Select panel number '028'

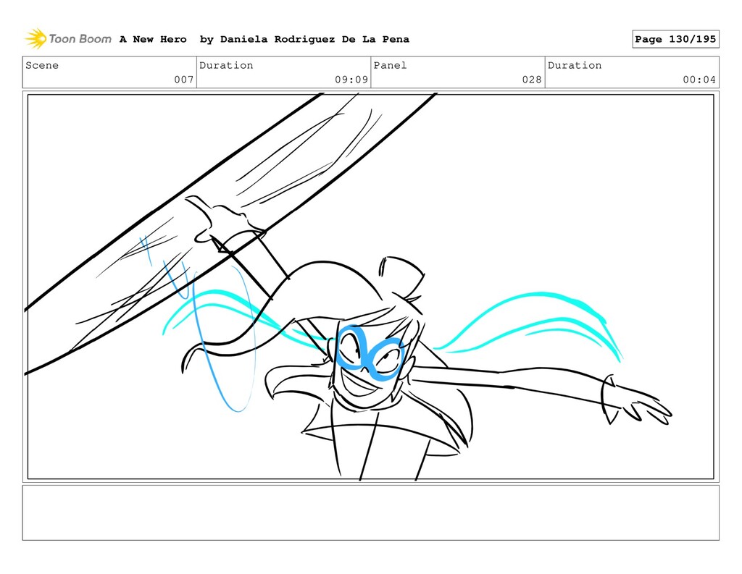click(x=532, y=80)
